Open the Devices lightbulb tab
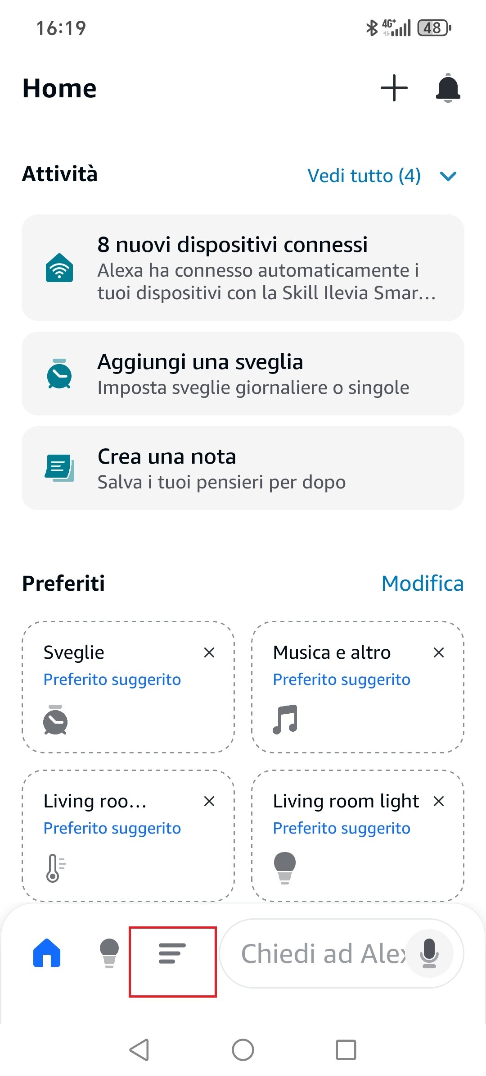The width and height of the screenshot is (486, 1076). point(109,953)
